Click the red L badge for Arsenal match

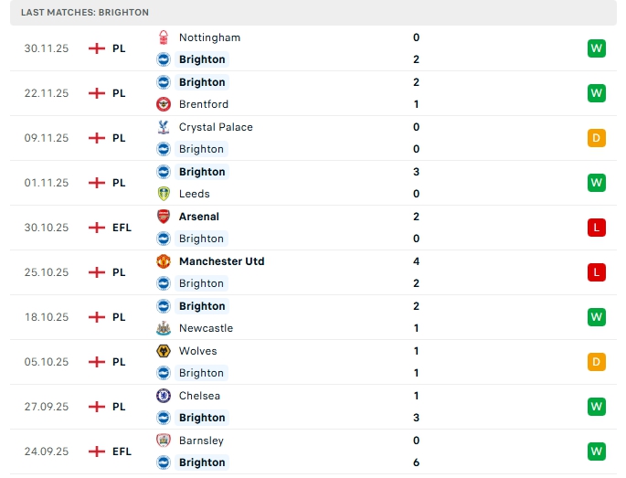(x=597, y=228)
